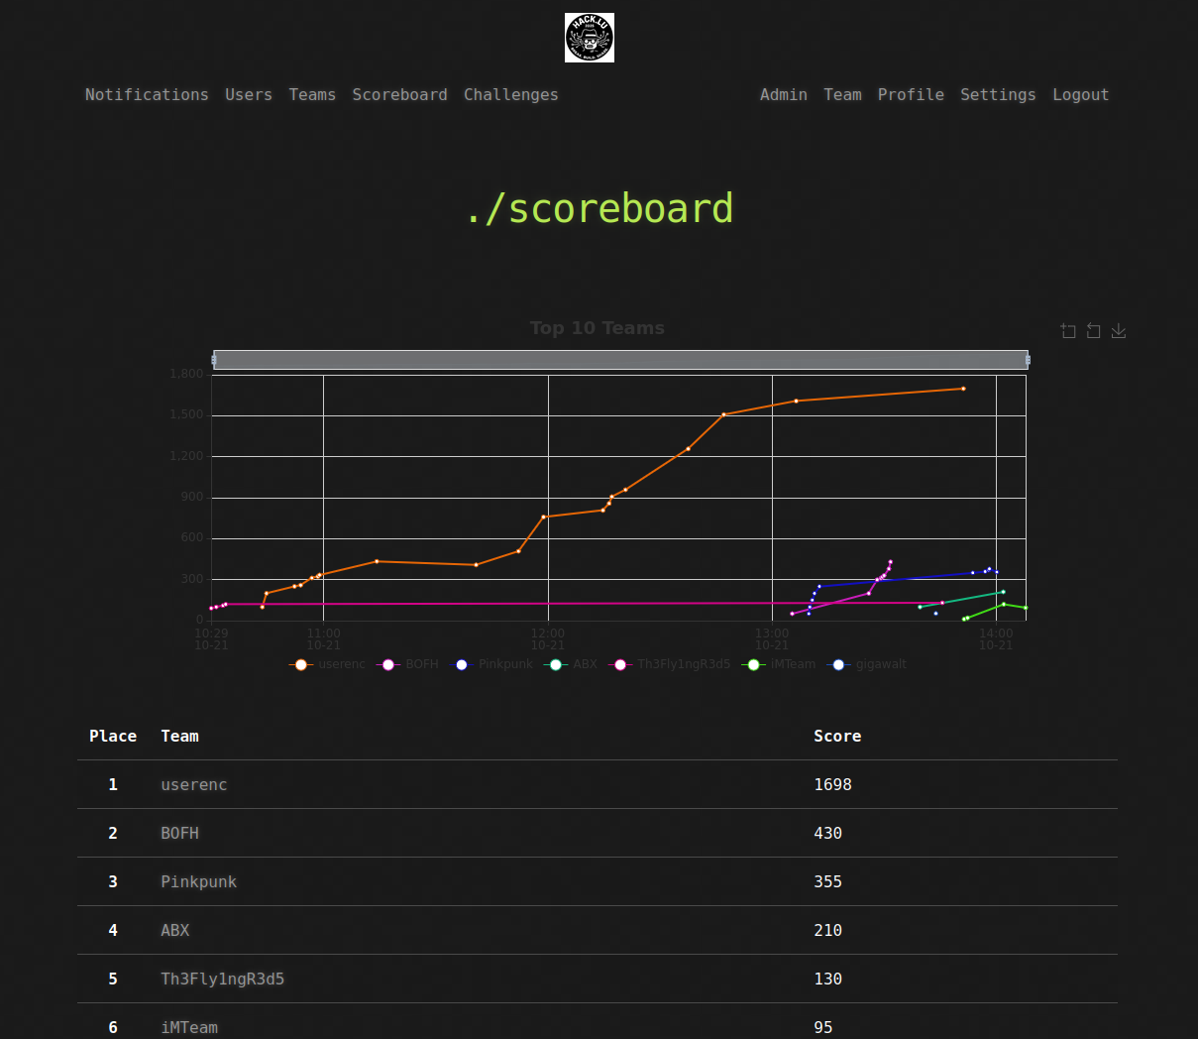The image size is (1198, 1039).
Task: Open the BOFH team link in table
Action: [x=180, y=833]
